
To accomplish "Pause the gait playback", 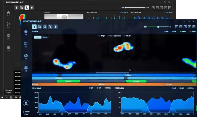I will coord(185,27).
